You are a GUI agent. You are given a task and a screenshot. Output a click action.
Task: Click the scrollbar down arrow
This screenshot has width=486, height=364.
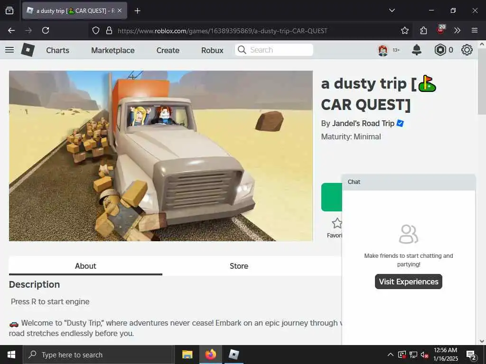482,341
